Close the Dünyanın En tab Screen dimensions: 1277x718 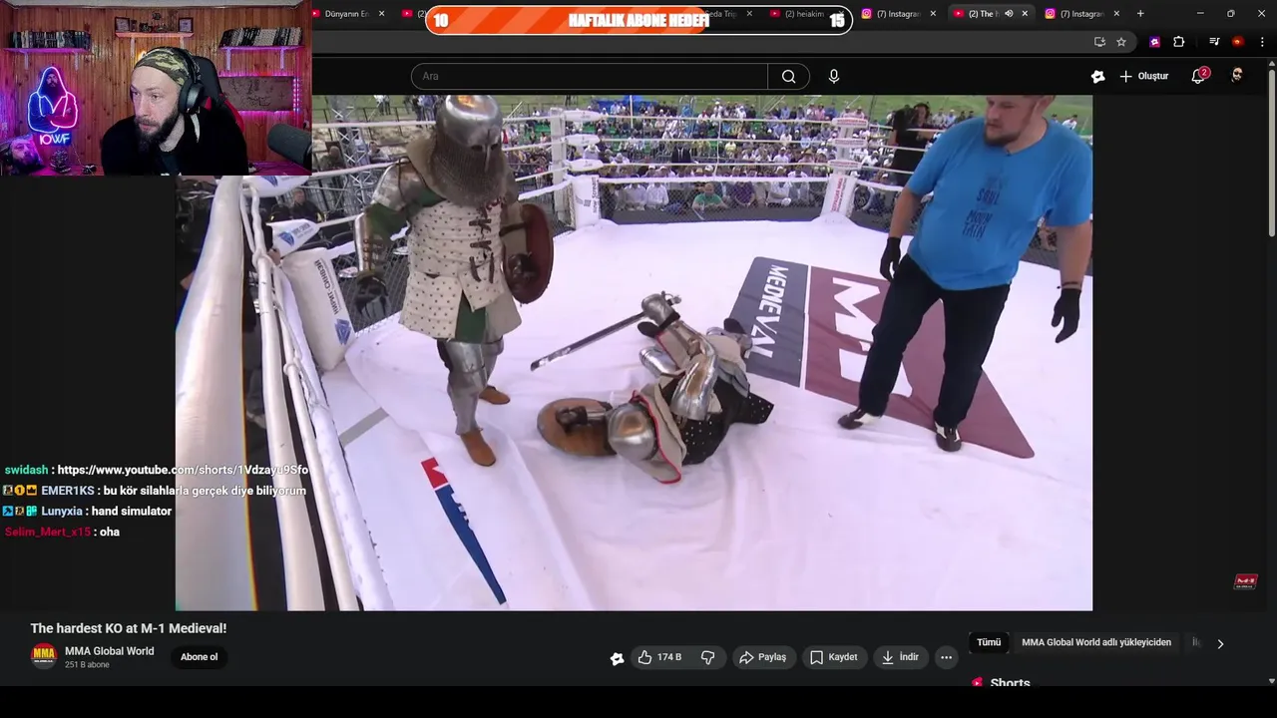click(381, 14)
